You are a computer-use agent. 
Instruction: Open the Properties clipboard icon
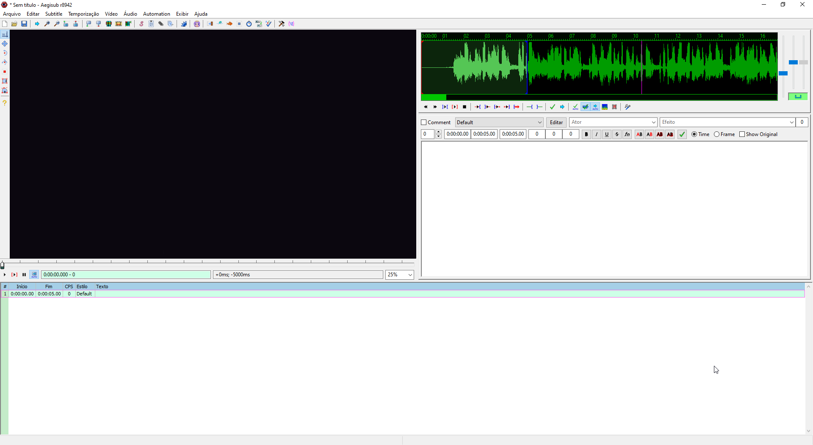(151, 24)
